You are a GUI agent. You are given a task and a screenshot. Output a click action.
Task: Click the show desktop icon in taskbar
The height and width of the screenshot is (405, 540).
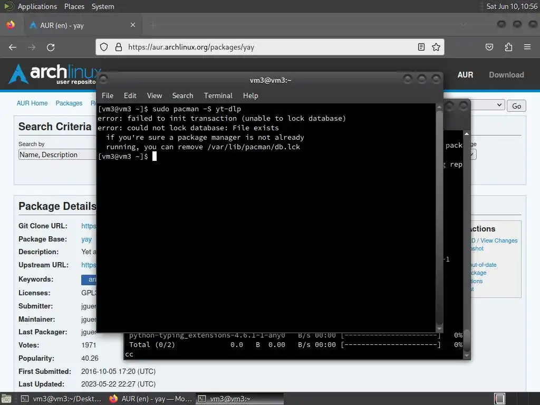6,399
